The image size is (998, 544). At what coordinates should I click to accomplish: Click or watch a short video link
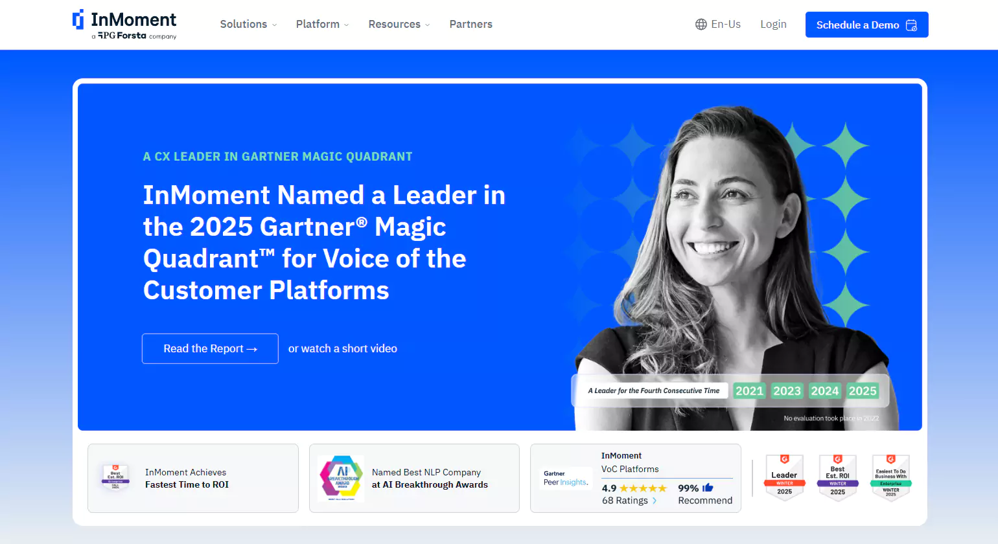(343, 348)
